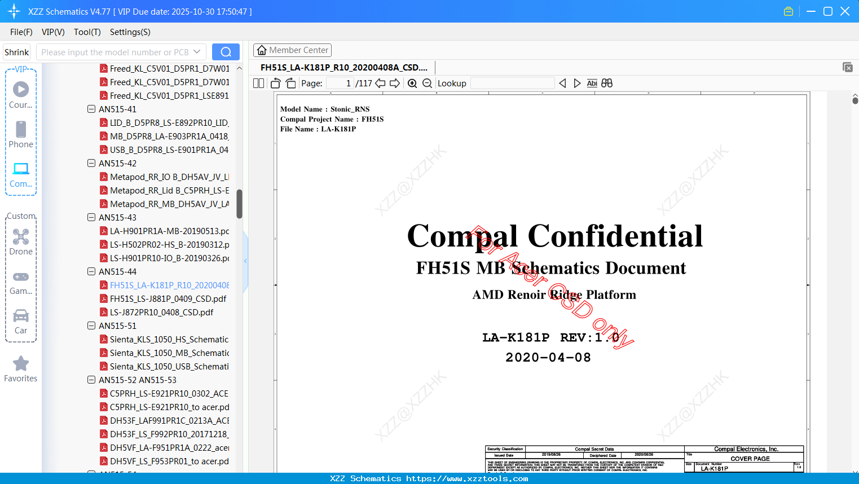The width and height of the screenshot is (859, 484).
Task: Zoom in on the schematic
Action: tap(412, 83)
